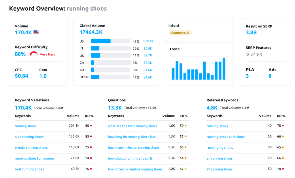This screenshot has height=178, width=295.
Task: Open the 'runninging shoes' related keyword
Action: (220, 148)
